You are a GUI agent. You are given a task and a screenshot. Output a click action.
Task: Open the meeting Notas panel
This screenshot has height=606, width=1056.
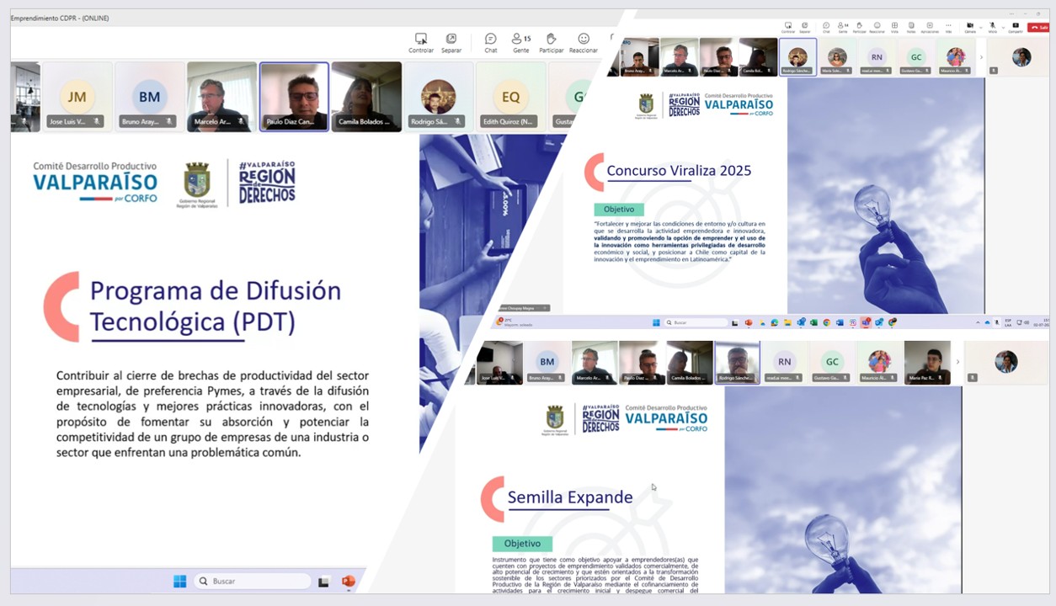coord(911,27)
